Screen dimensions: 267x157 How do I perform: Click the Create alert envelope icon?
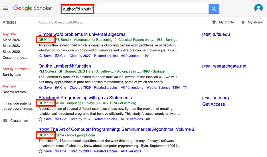tap(5, 120)
